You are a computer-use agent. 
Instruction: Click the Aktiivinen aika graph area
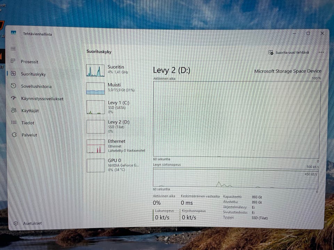237,119
